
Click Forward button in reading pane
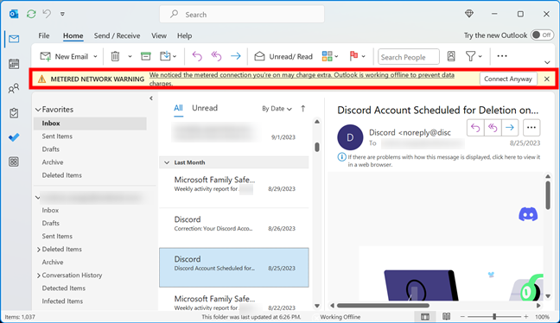(510, 128)
